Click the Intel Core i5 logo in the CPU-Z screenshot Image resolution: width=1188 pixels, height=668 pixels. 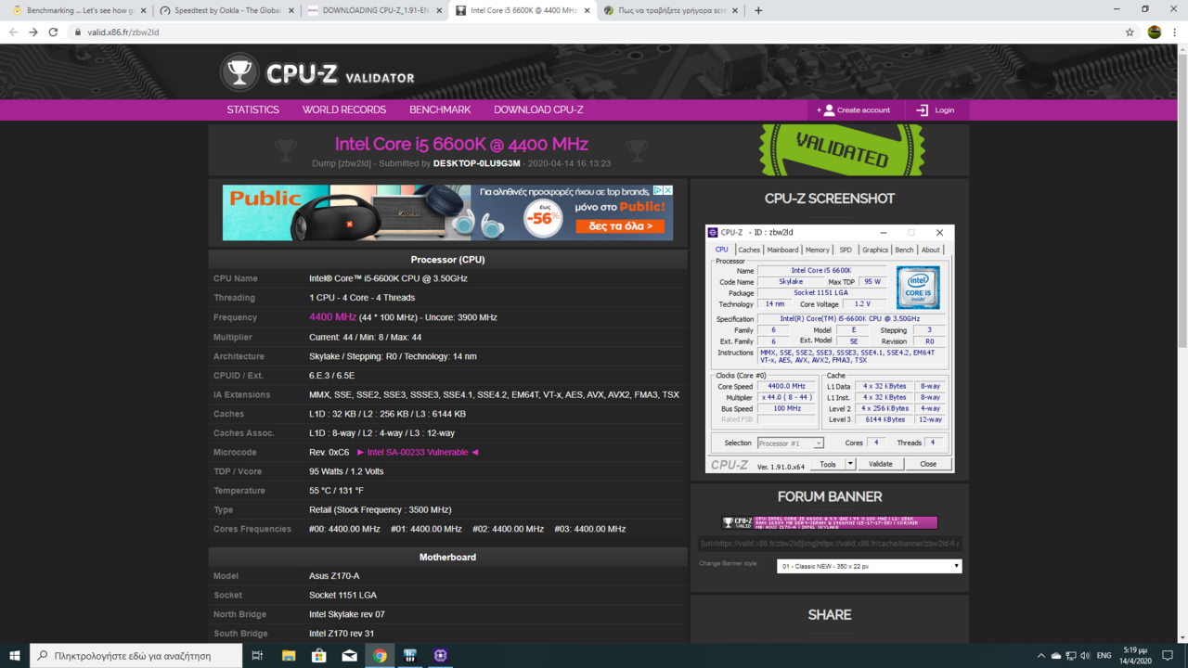point(918,288)
